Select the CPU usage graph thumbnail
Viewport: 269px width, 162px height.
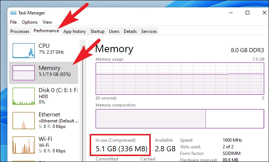pos(24,51)
